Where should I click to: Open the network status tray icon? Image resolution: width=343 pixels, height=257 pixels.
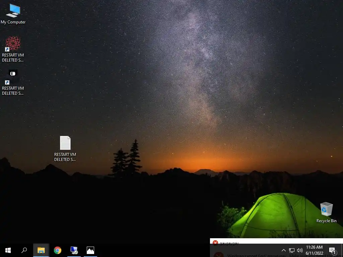tap(292, 250)
